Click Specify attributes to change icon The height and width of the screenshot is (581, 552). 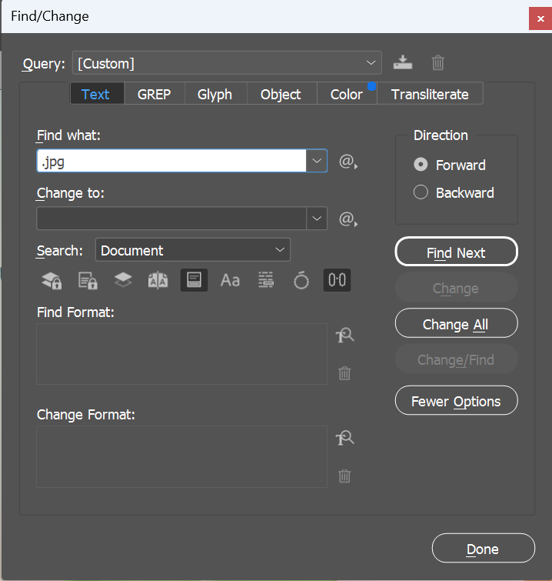click(x=344, y=438)
